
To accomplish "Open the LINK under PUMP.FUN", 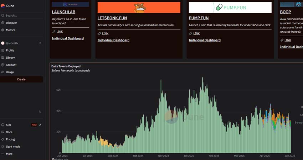I will tap(196, 33).
